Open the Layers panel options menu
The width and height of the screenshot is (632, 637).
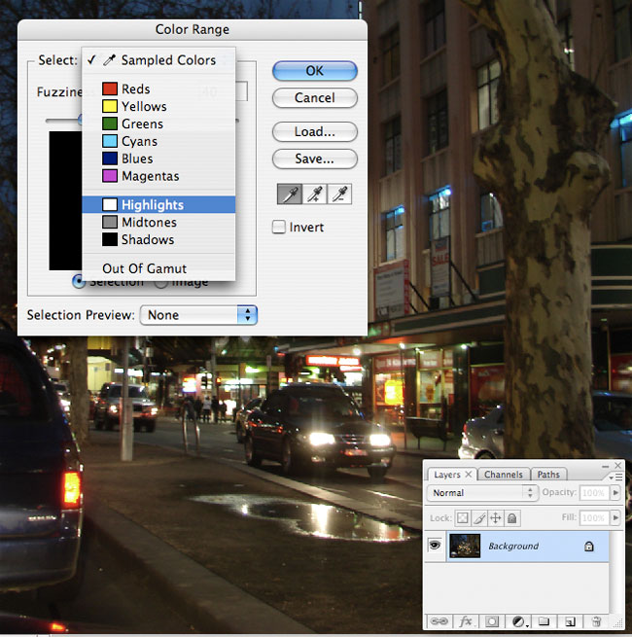tap(616, 477)
